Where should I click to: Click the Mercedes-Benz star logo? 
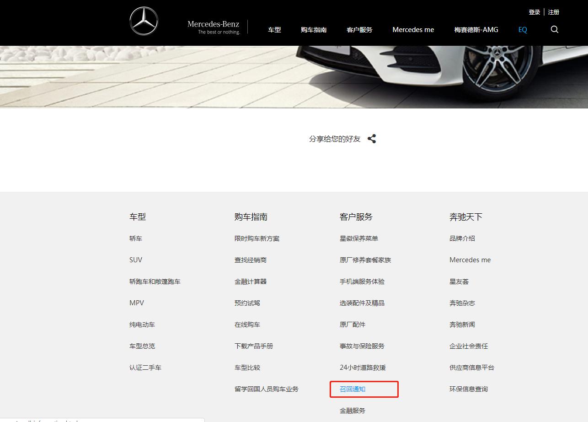(x=144, y=22)
